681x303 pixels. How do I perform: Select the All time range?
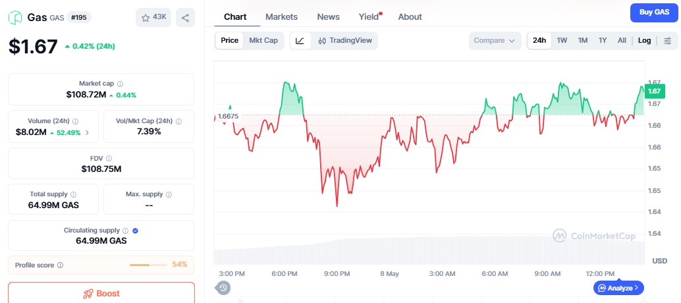[622, 40]
